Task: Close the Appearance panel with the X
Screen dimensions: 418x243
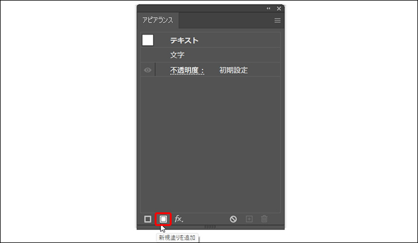Action: click(x=278, y=9)
